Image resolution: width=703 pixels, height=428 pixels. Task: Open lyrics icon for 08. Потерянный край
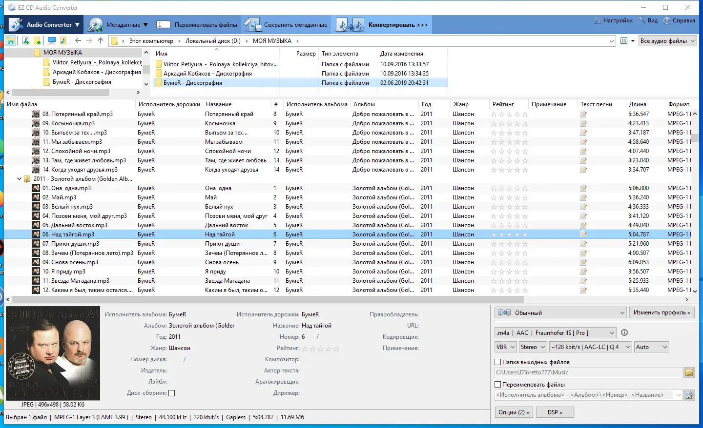(583, 114)
